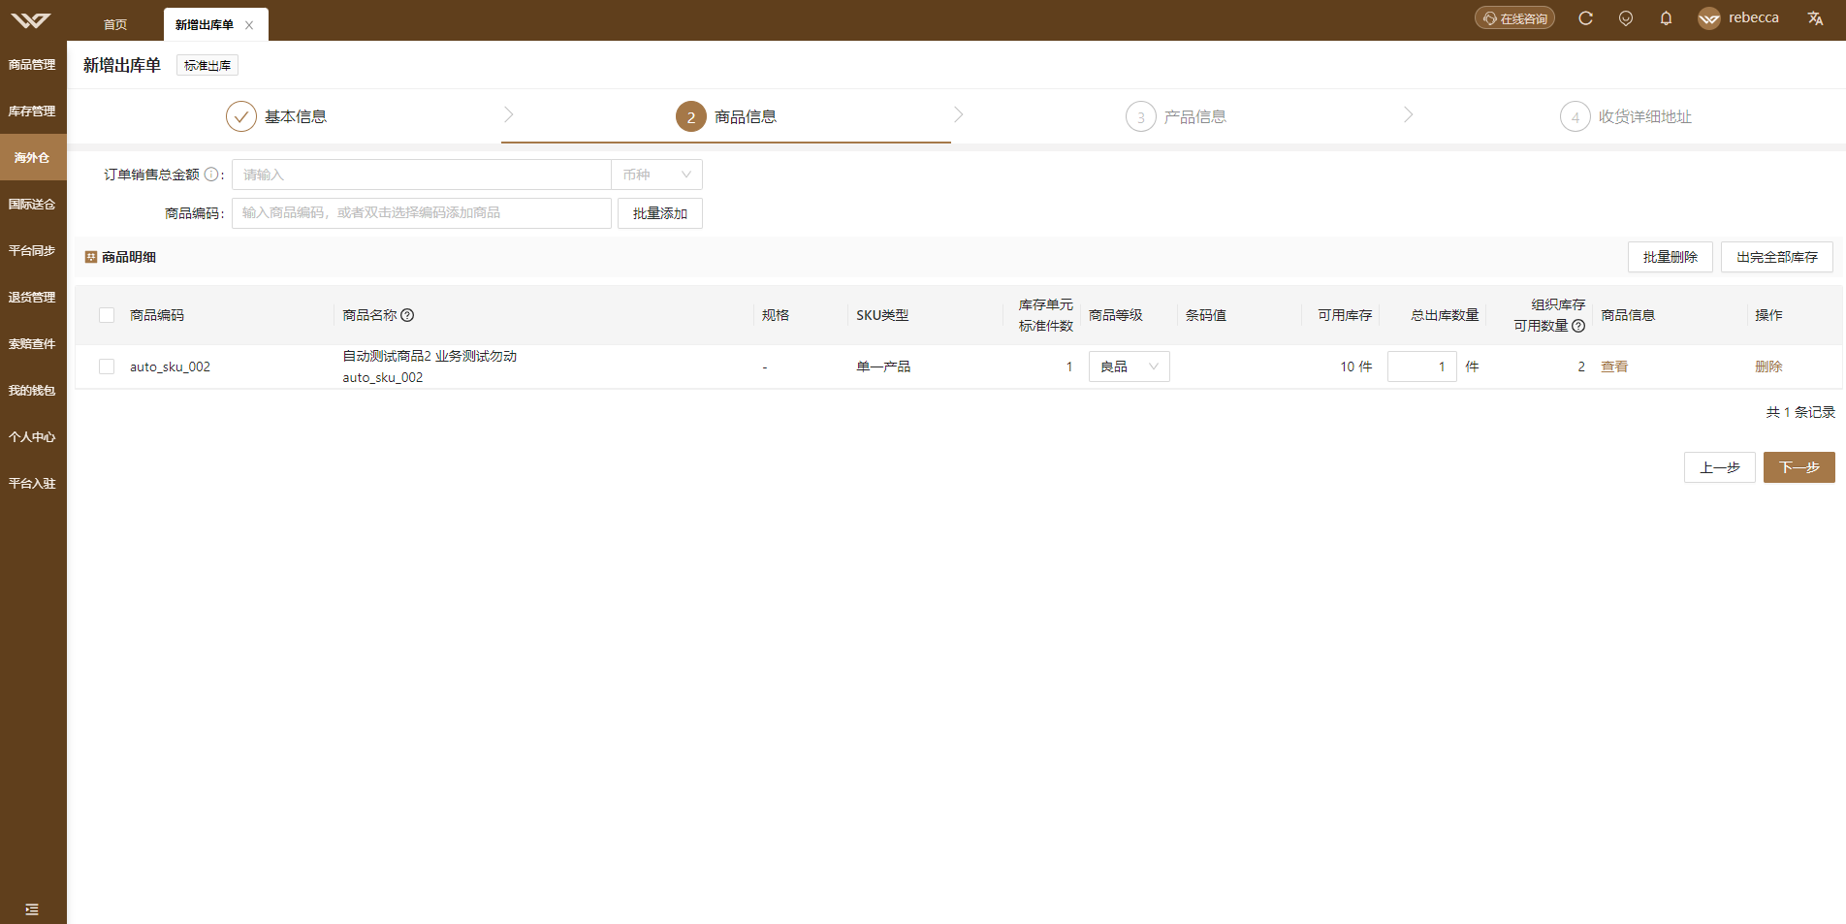The width and height of the screenshot is (1846, 924).
Task: Click the refresh icon in the header
Action: click(1585, 18)
